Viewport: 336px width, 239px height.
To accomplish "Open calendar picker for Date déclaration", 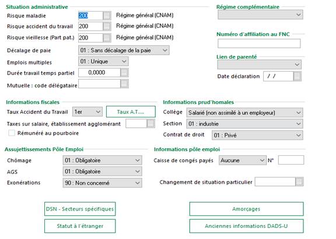I will click(x=297, y=76).
